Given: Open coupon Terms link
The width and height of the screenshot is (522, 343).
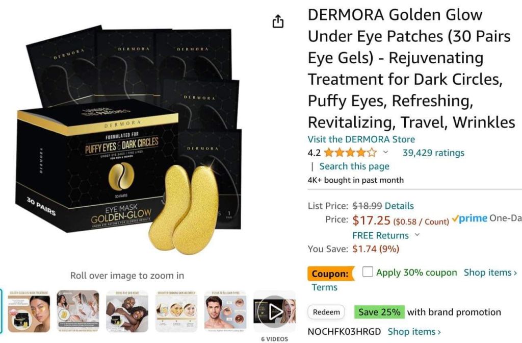Looking at the screenshot, I should 324,287.
